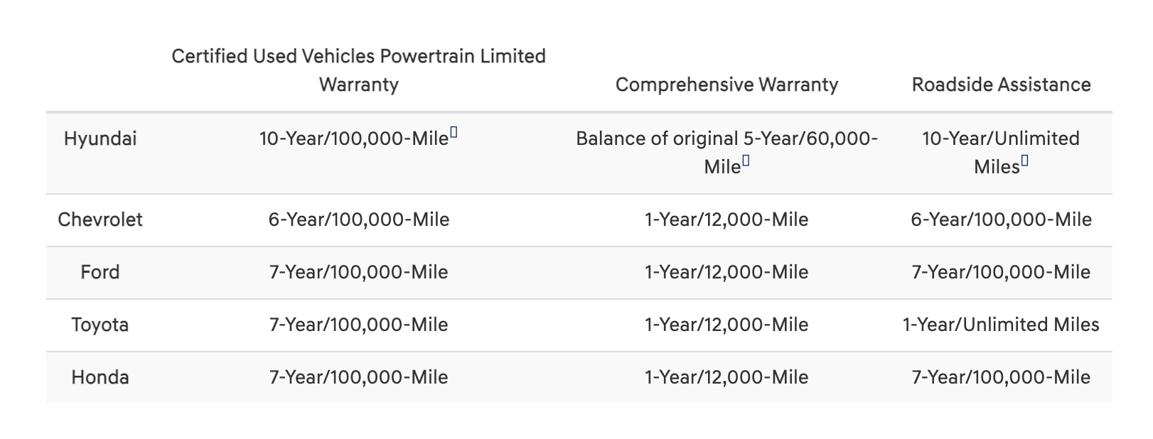Click Chevrolet's 6-Year/100,000-Mile powertrain warranty cell
Image resolution: width=1153 pixels, height=439 pixels.
click(358, 220)
